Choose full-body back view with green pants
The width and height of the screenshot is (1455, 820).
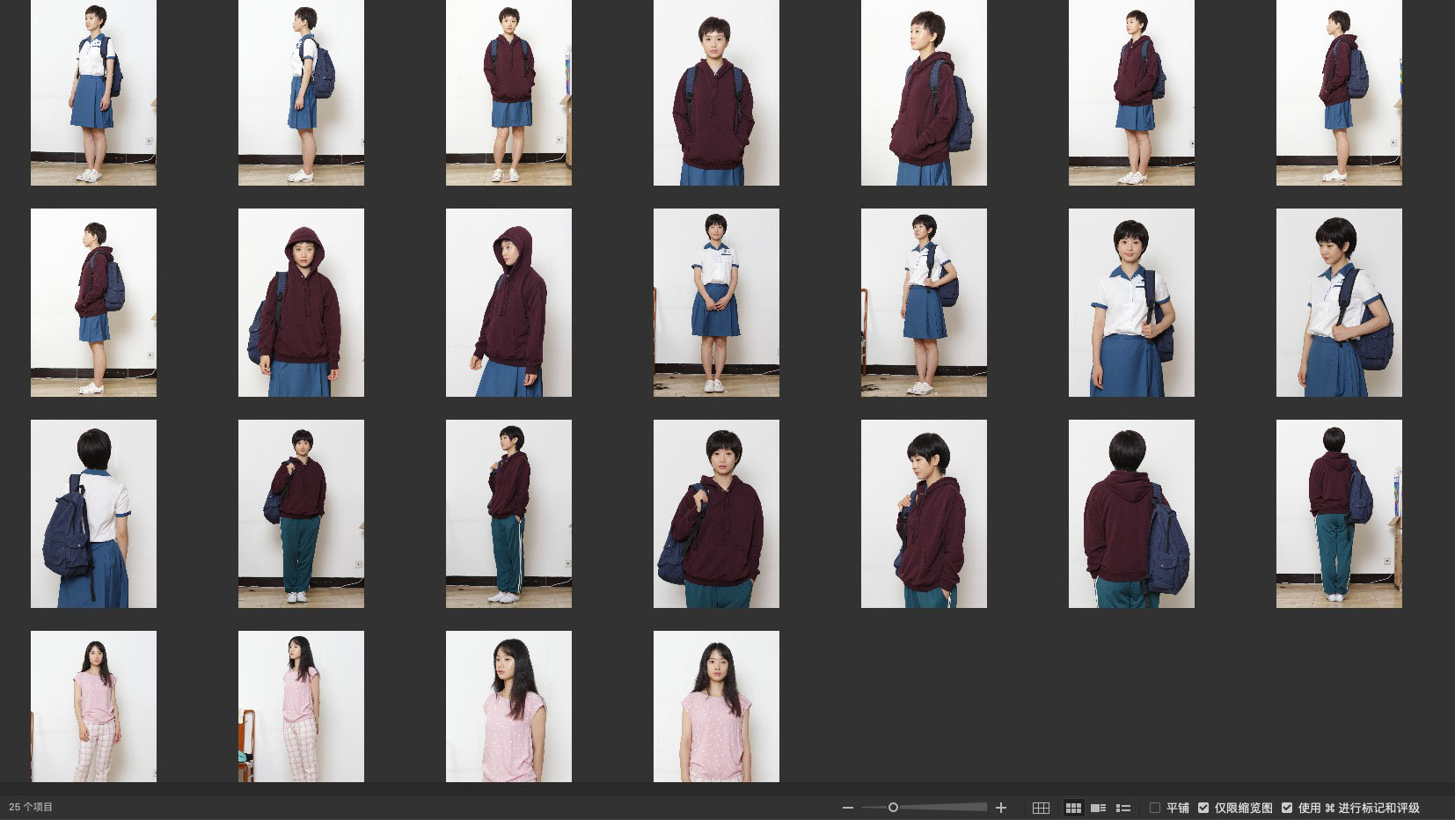click(x=1339, y=514)
